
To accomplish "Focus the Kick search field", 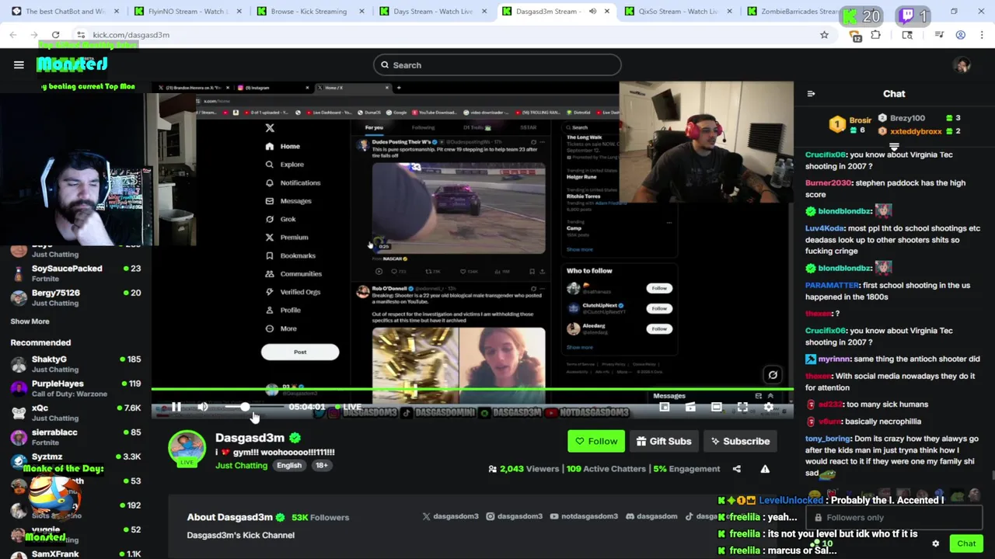I will pos(497,65).
